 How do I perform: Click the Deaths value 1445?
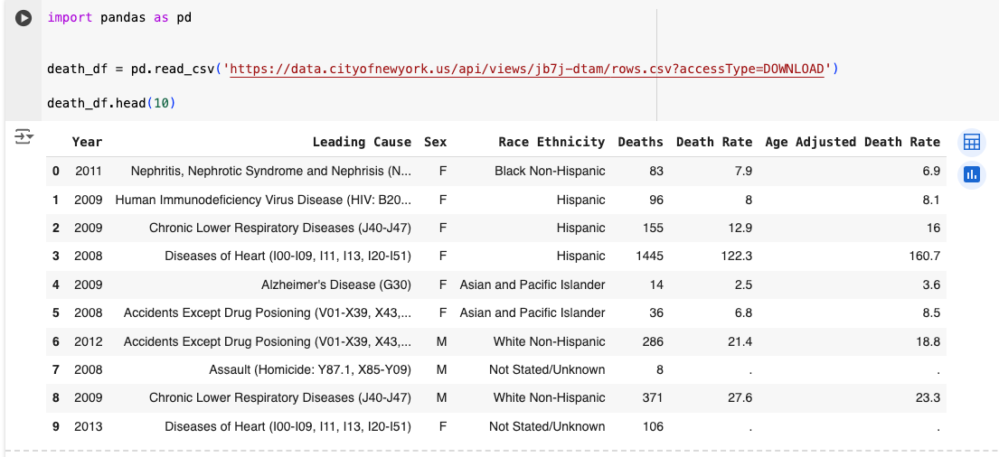tap(649, 256)
